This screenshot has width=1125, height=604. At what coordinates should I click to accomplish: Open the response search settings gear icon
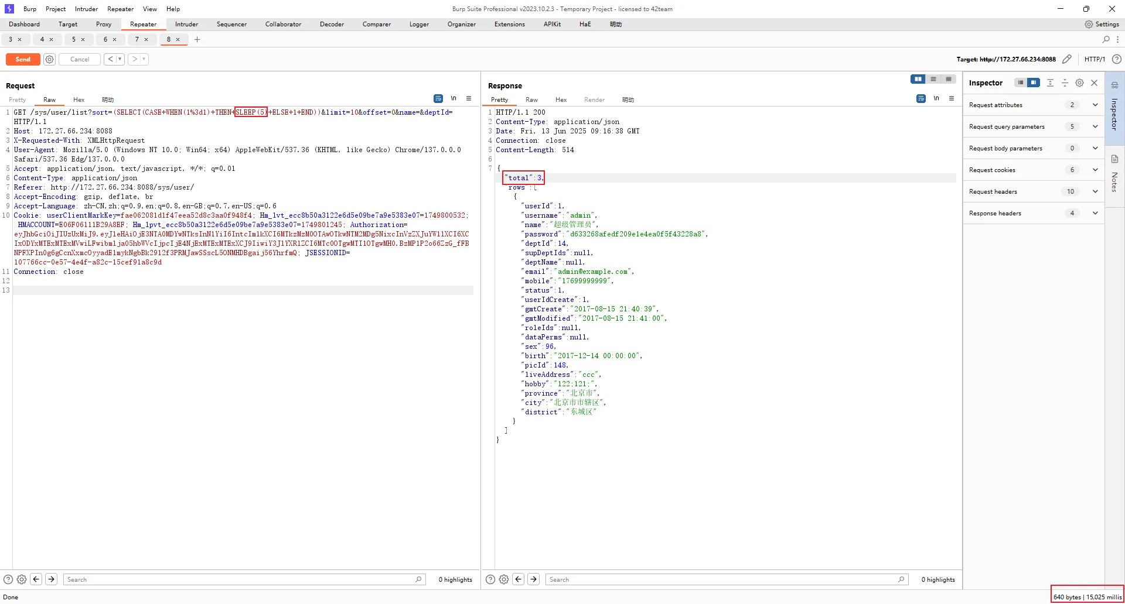coord(503,579)
